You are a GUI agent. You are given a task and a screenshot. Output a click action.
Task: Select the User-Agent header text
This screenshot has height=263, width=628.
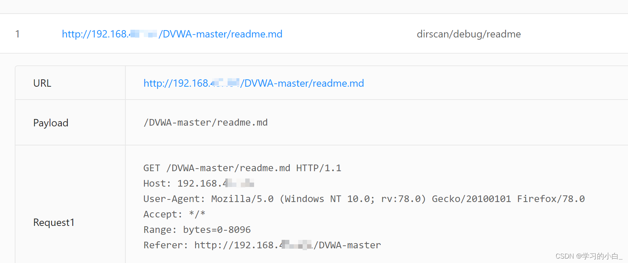click(364, 199)
